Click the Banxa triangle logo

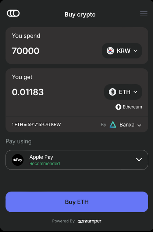click(113, 125)
